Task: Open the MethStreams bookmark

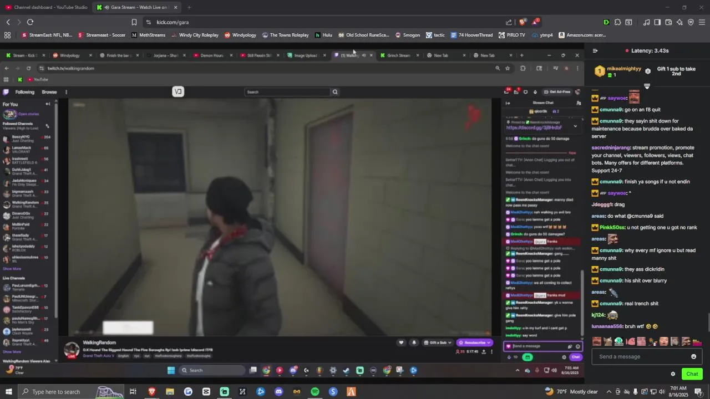Action: 149,35
